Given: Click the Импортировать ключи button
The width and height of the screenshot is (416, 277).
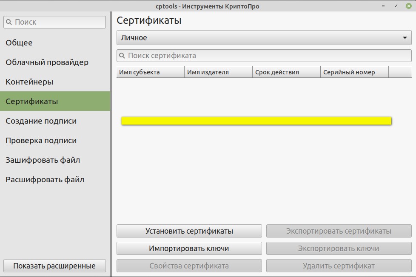Looking at the screenshot, I should coord(189,249).
